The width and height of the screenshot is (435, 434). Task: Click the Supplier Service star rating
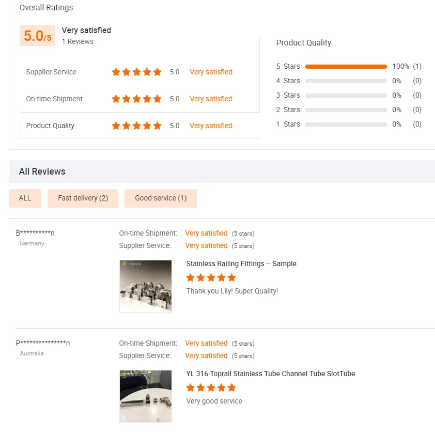tap(136, 72)
